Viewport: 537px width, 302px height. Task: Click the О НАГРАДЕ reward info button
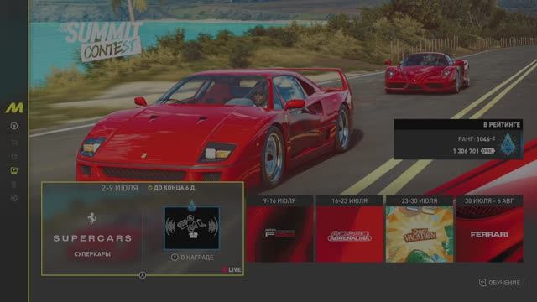[x=192, y=258]
